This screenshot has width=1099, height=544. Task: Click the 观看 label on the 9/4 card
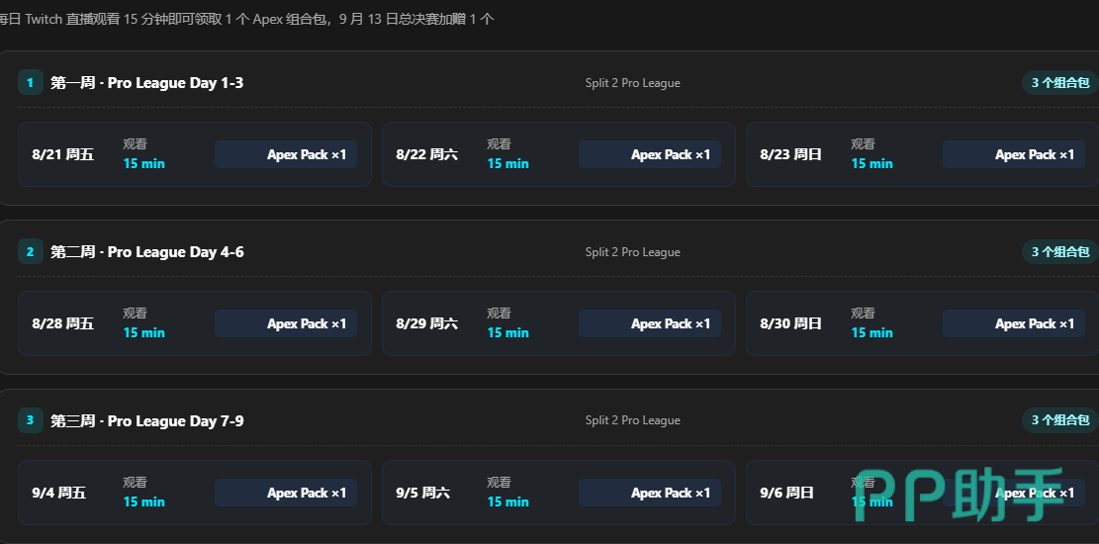[136, 483]
